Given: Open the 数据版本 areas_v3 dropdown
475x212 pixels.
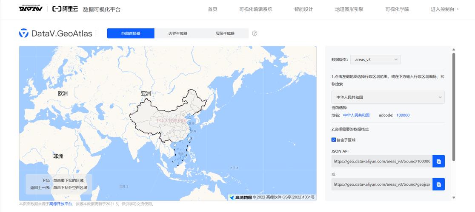Looking at the screenshot, I should [x=375, y=59].
